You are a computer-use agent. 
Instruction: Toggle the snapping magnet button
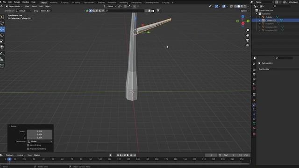tap(125, 6)
